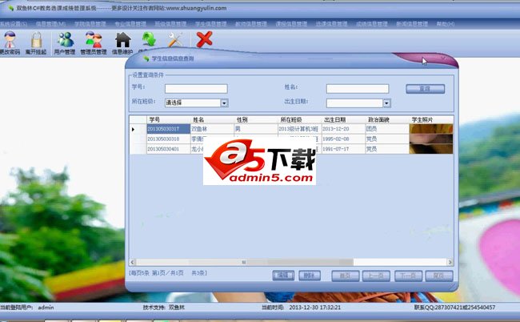
Task: Click the 请选择 class combo box
Action: pyautogui.click(x=196, y=103)
